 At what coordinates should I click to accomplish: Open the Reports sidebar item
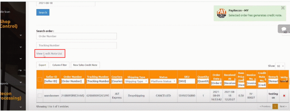(x=4, y=84)
